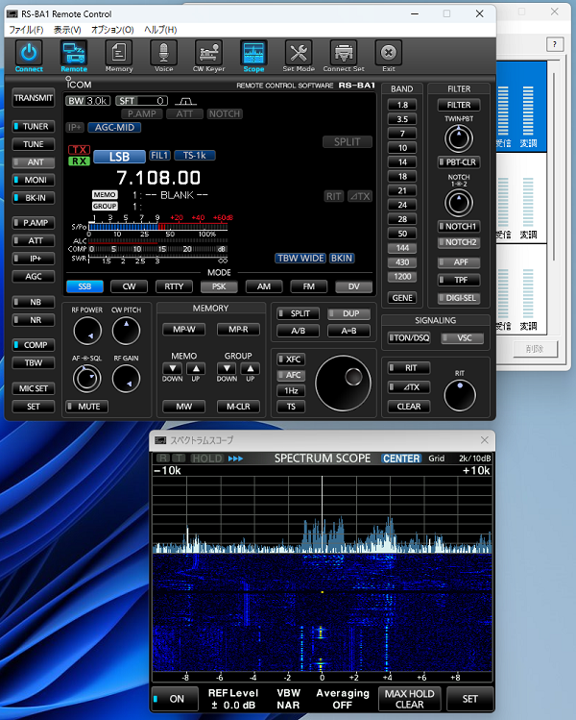Screen dimensions: 576x720
Task: Toggle NOTCH2 filter
Action: click(459, 242)
